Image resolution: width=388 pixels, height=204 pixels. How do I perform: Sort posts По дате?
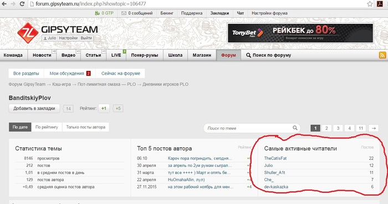point(20,127)
